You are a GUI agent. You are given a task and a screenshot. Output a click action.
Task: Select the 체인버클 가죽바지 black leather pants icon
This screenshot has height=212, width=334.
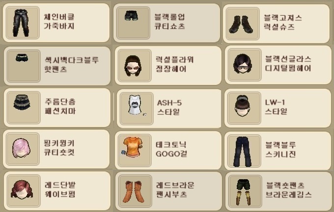click(x=23, y=23)
